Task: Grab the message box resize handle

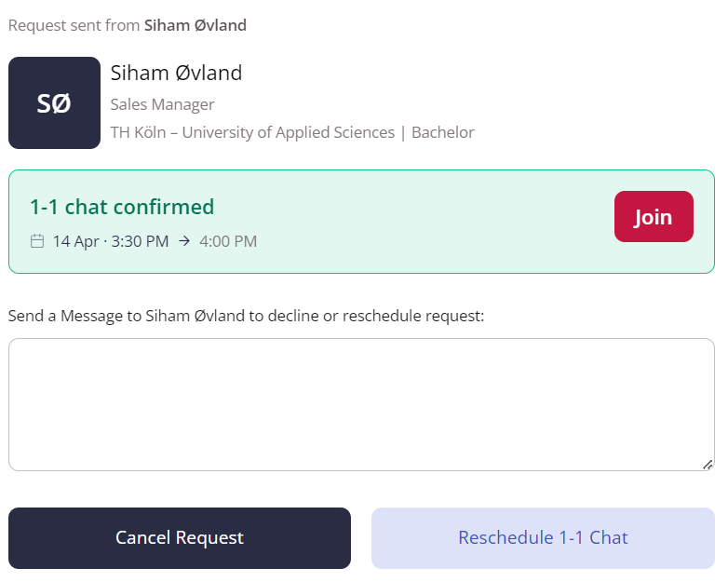Action: point(708,465)
